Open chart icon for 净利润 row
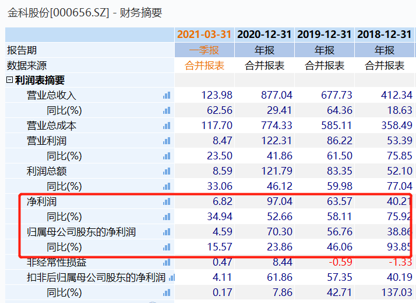The image size is (416, 303). tap(167, 201)
